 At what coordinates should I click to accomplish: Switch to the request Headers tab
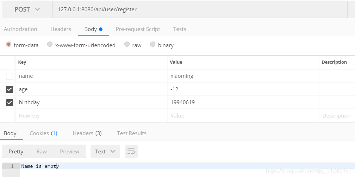click(61, 29)
